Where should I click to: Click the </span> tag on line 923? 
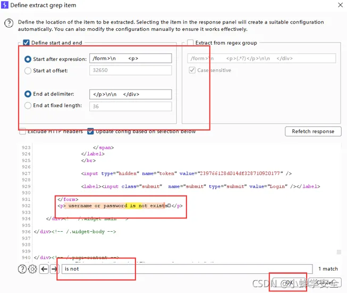(103, 148)
